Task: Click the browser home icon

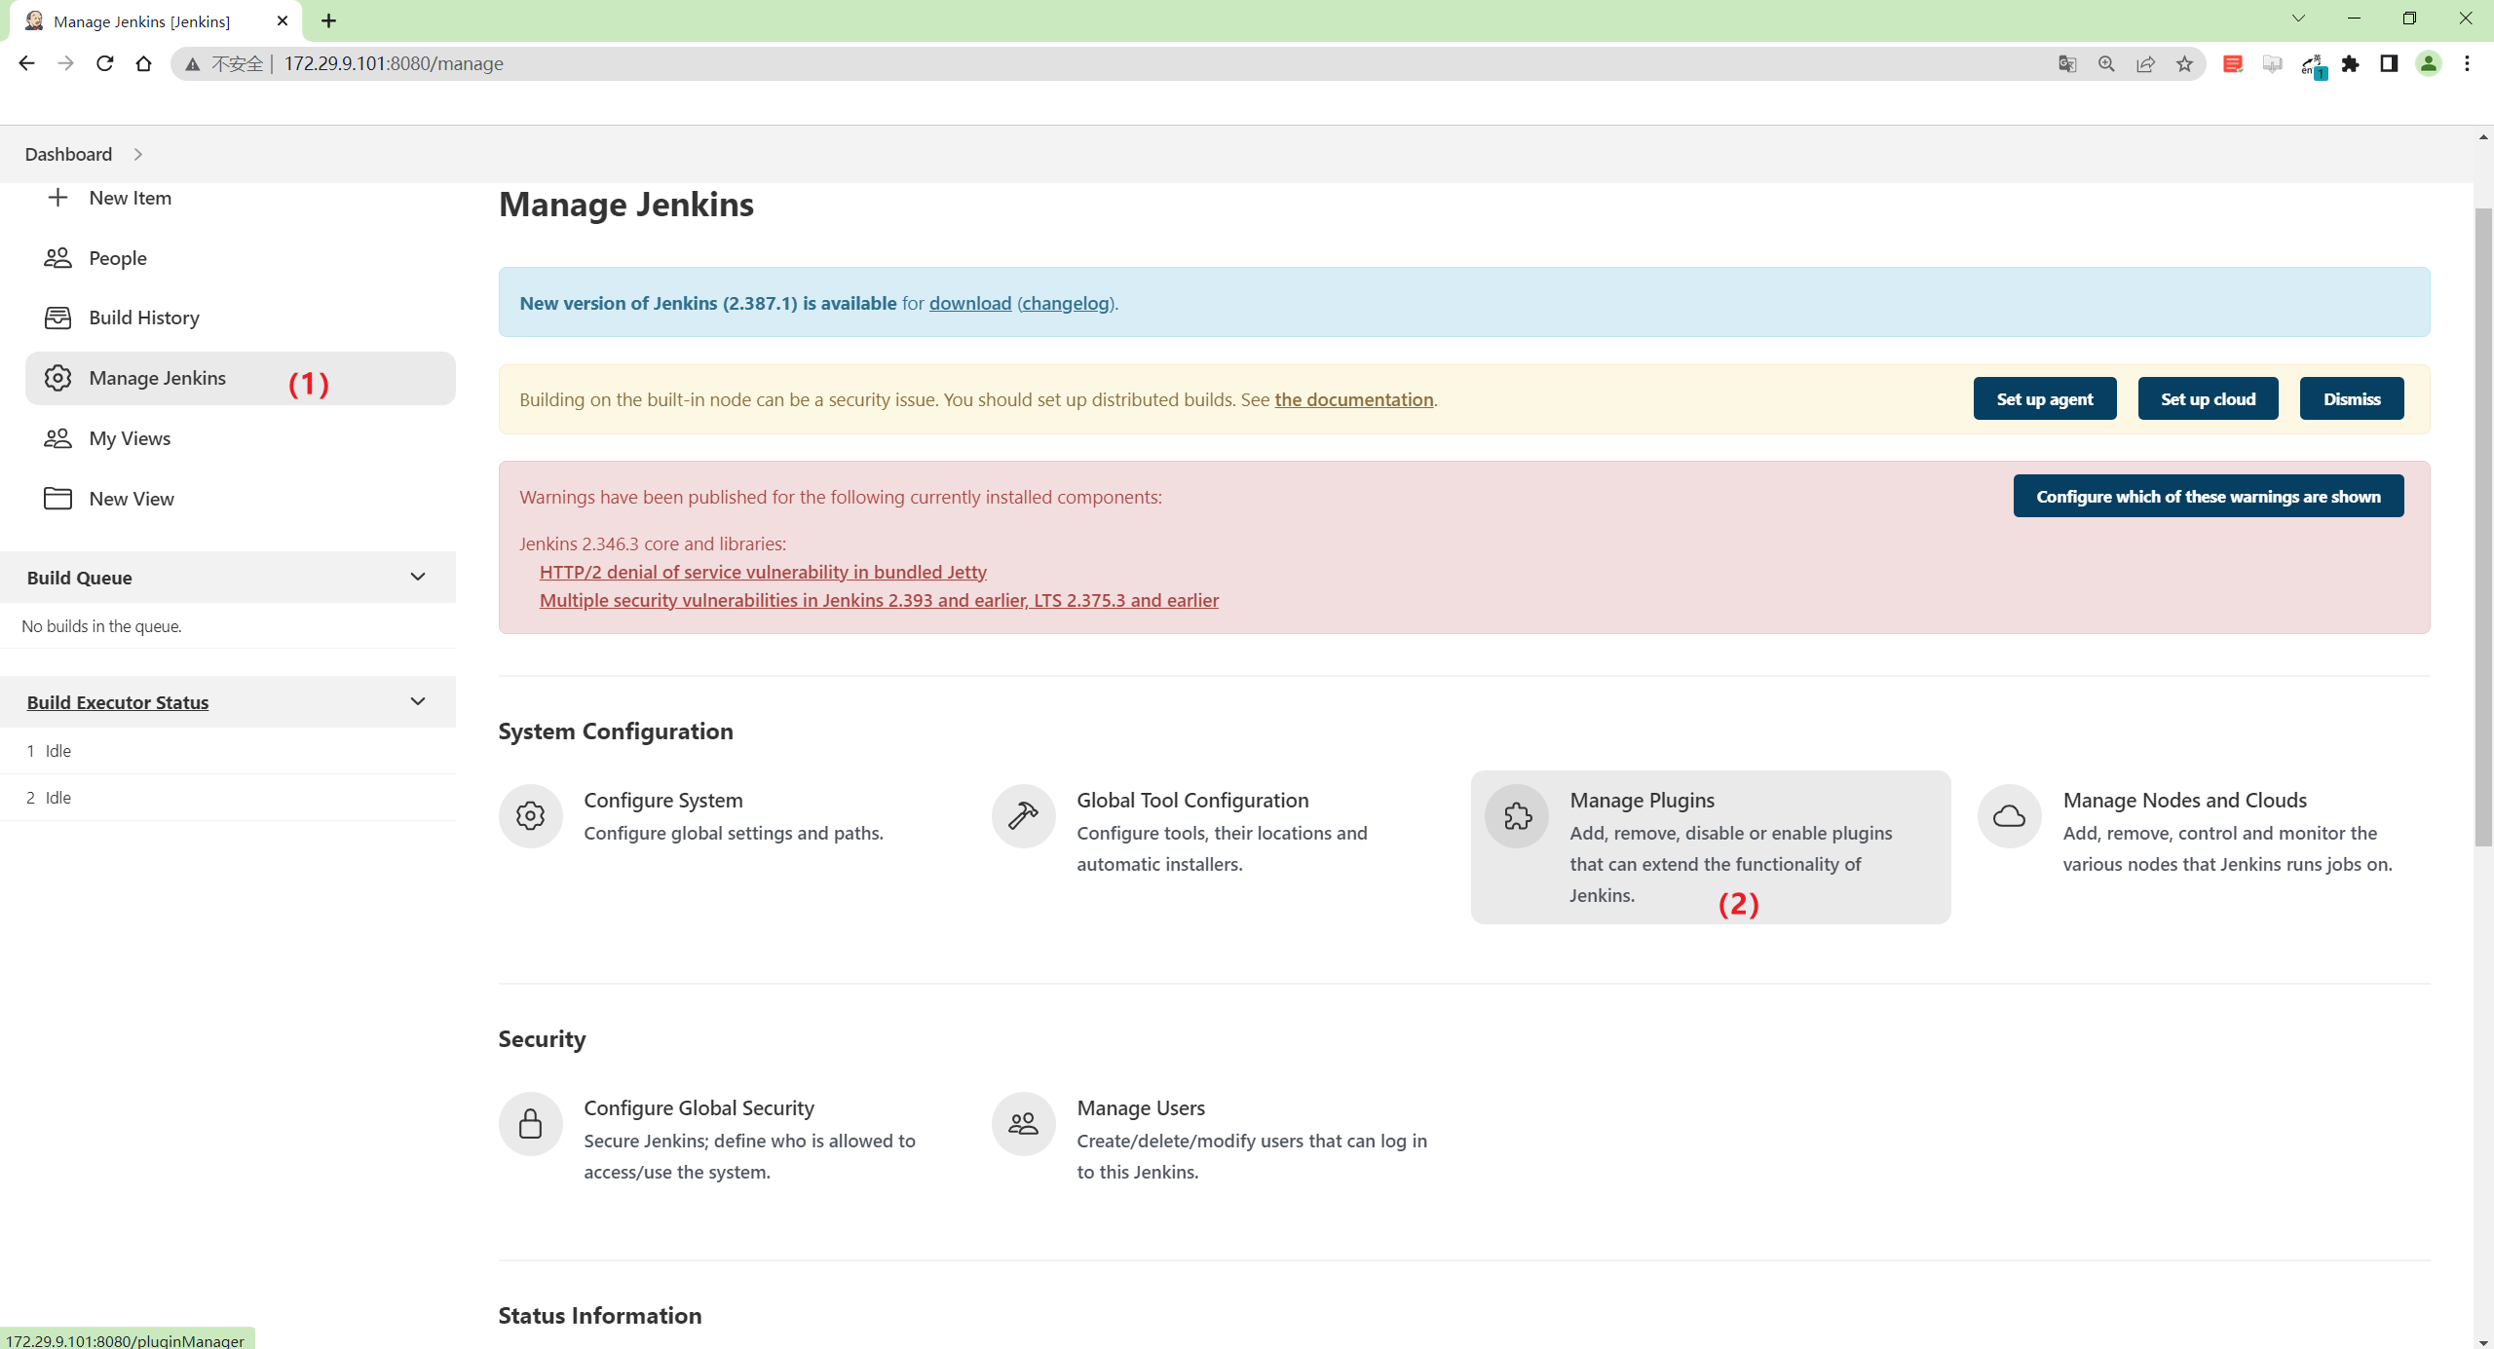Action: point(143,63)
